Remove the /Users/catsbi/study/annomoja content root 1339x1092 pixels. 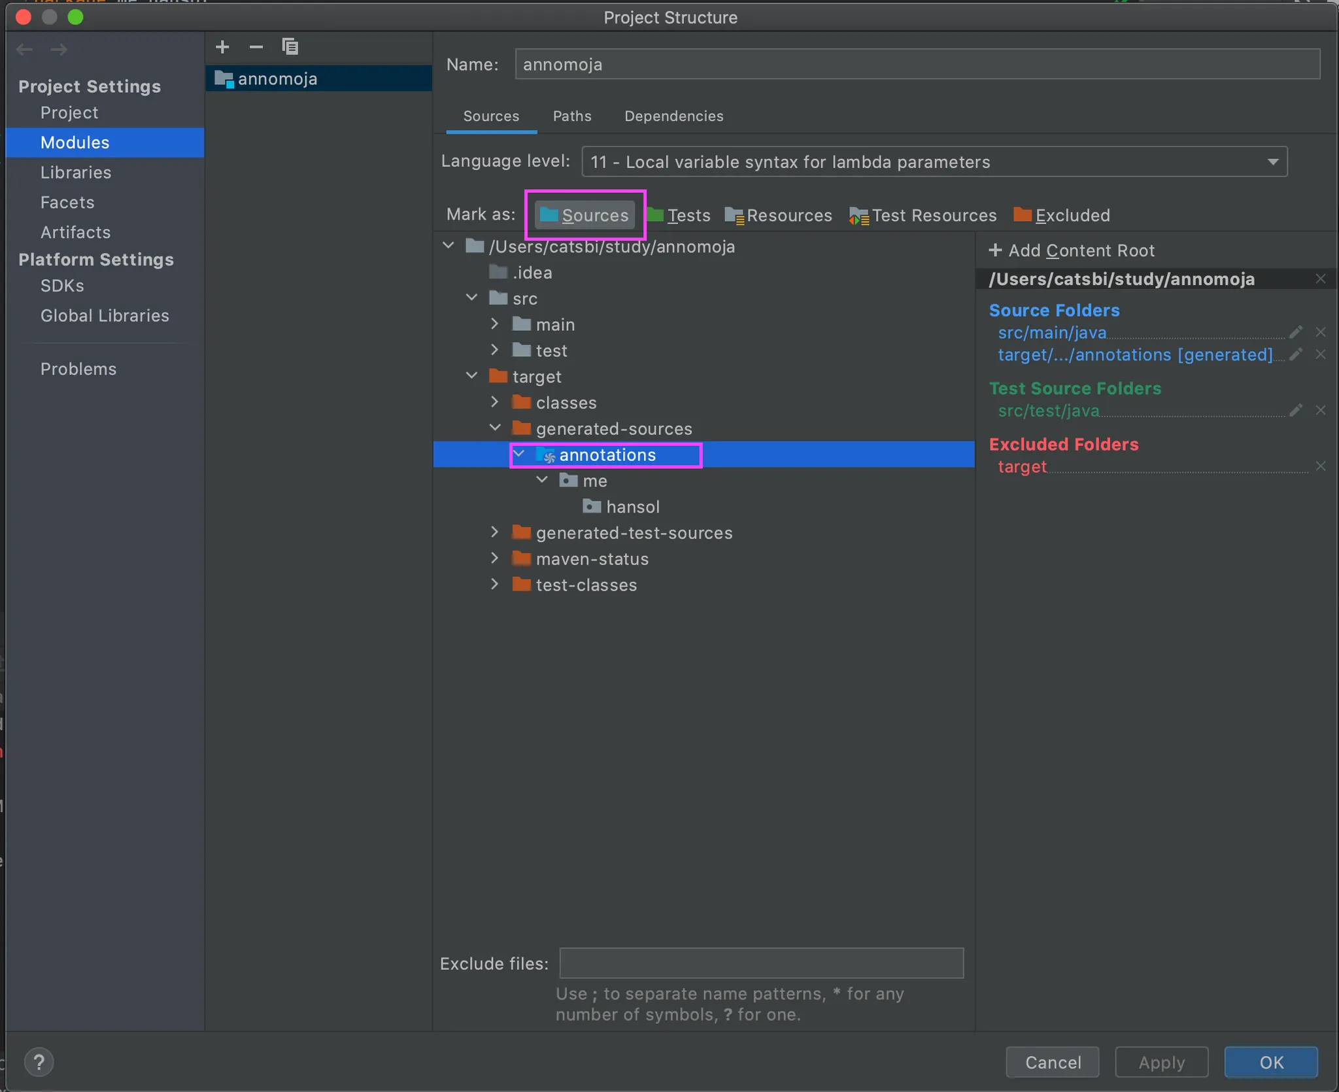pos(1320,279)
